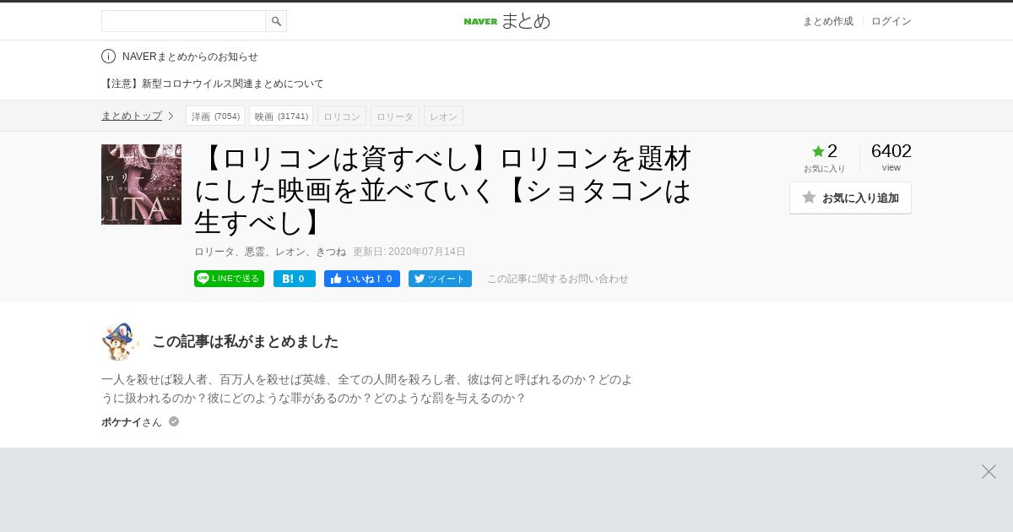Open the NAVER まとめ logo homepage

pos(506,21)
